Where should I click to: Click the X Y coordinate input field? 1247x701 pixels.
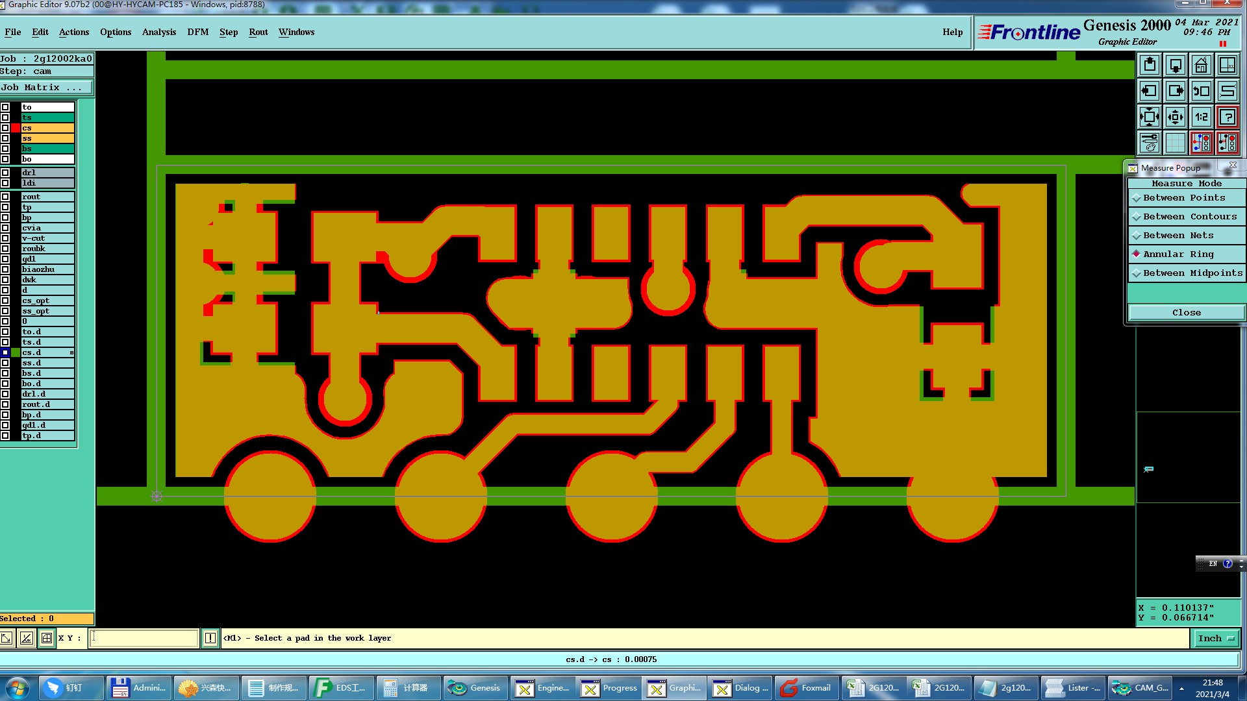[x=144, y=638]
